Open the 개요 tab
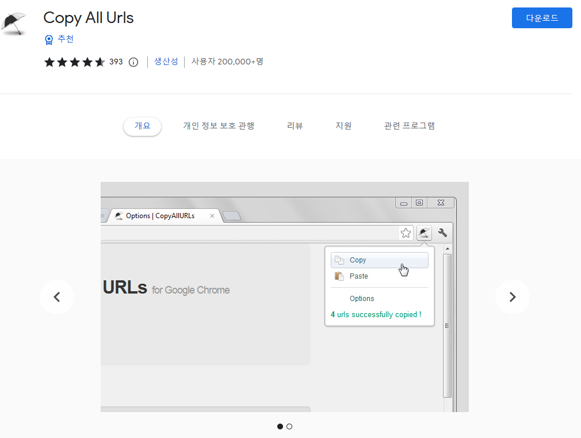Viewport: 581px width, 438px height. [142, 126]
